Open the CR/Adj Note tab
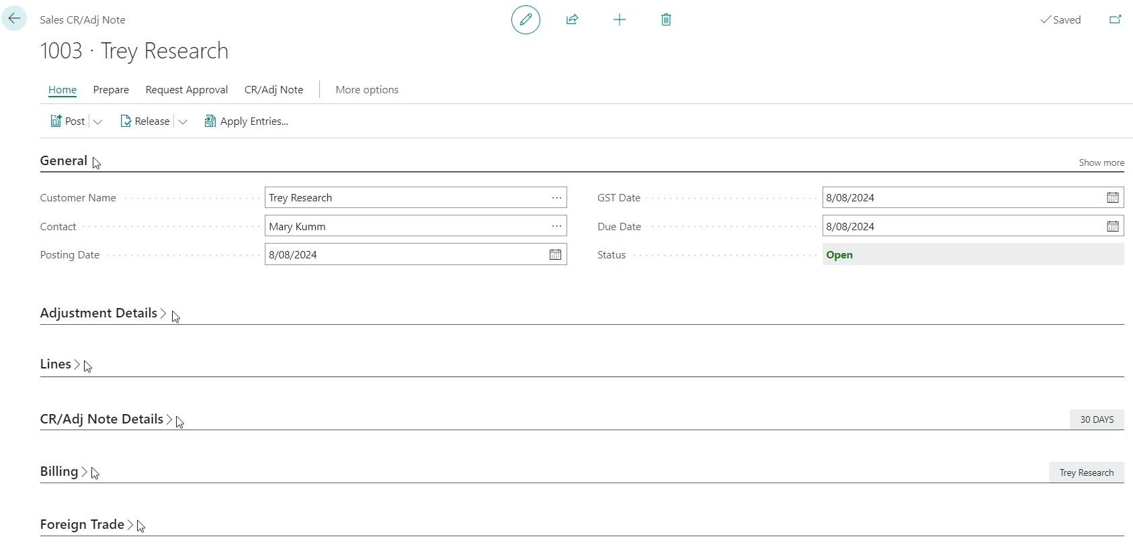 (274, 90)
